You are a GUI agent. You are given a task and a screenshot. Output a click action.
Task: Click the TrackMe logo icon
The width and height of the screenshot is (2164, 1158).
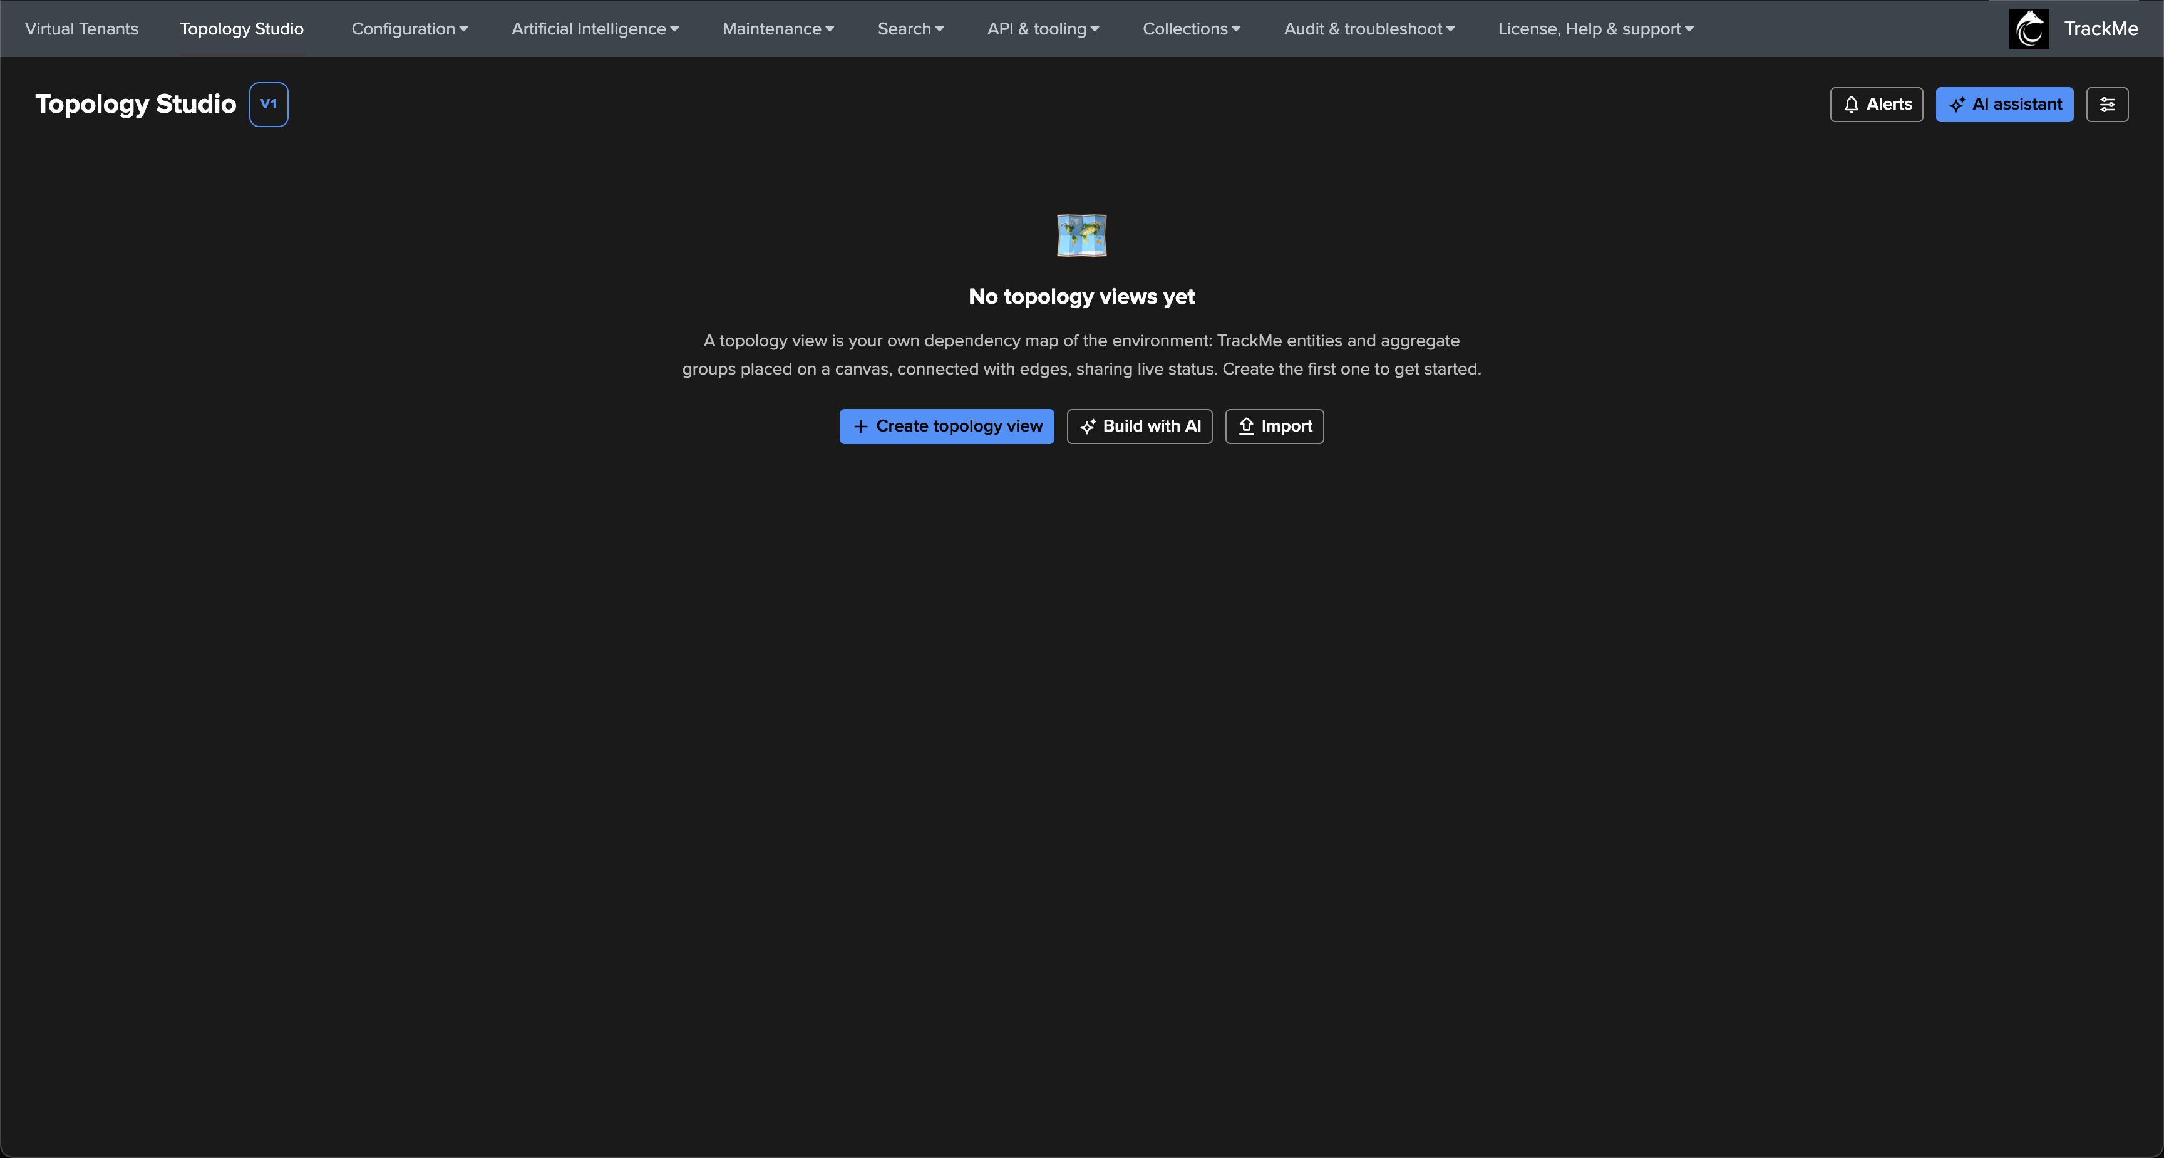[2029, 29]
